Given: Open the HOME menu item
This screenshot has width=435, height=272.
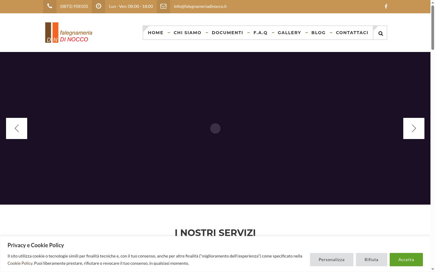Looking at the screenshot, I should point(156,33).
